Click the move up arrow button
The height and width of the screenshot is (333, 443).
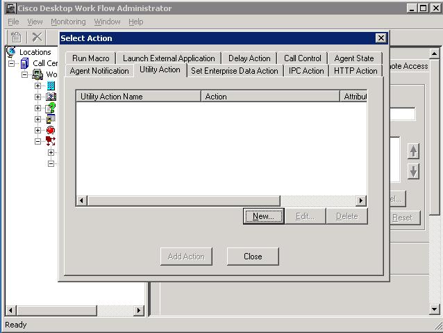click(413, 151)
